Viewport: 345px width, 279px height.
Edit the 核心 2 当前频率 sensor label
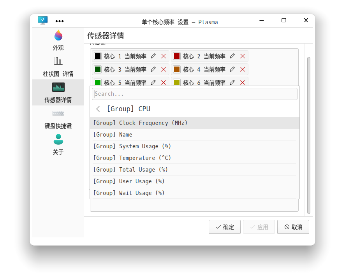pyautogui.click(x=232, y=56)
